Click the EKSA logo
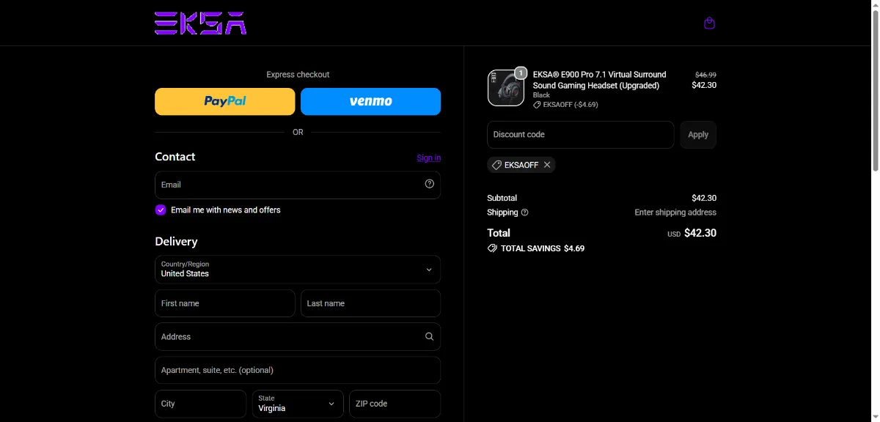Screen dimensions: 880x422 pyautogui.click(x=200, y=23)
